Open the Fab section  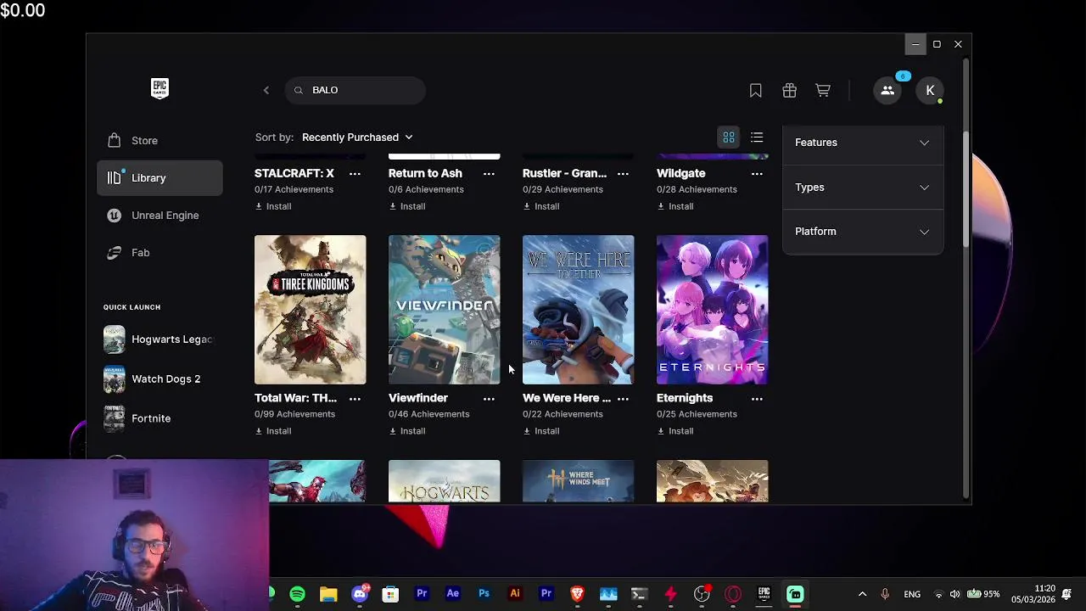[160, 252]
